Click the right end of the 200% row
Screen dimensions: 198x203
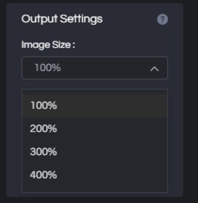[x=157, y=129]
